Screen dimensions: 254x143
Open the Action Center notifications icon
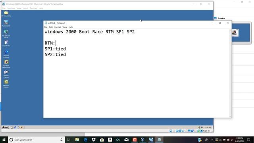click(x=248, y=140)
